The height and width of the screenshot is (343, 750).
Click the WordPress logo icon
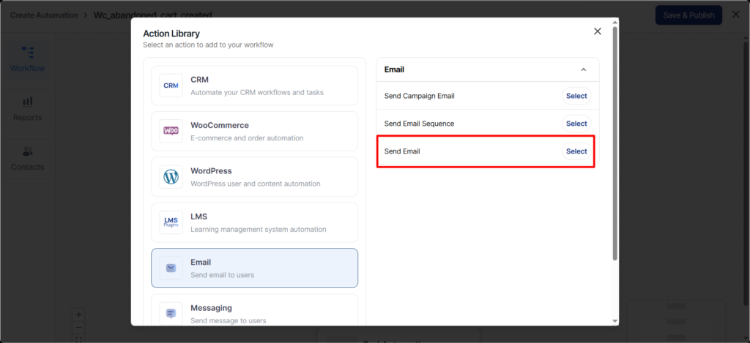tap(171, 176)
